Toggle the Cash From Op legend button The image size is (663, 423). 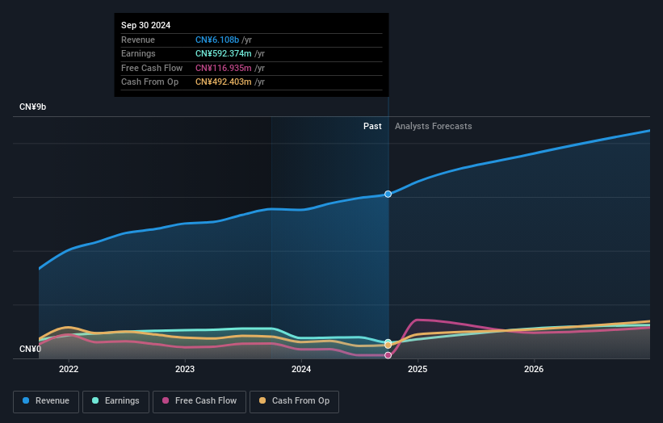(294, 401)
